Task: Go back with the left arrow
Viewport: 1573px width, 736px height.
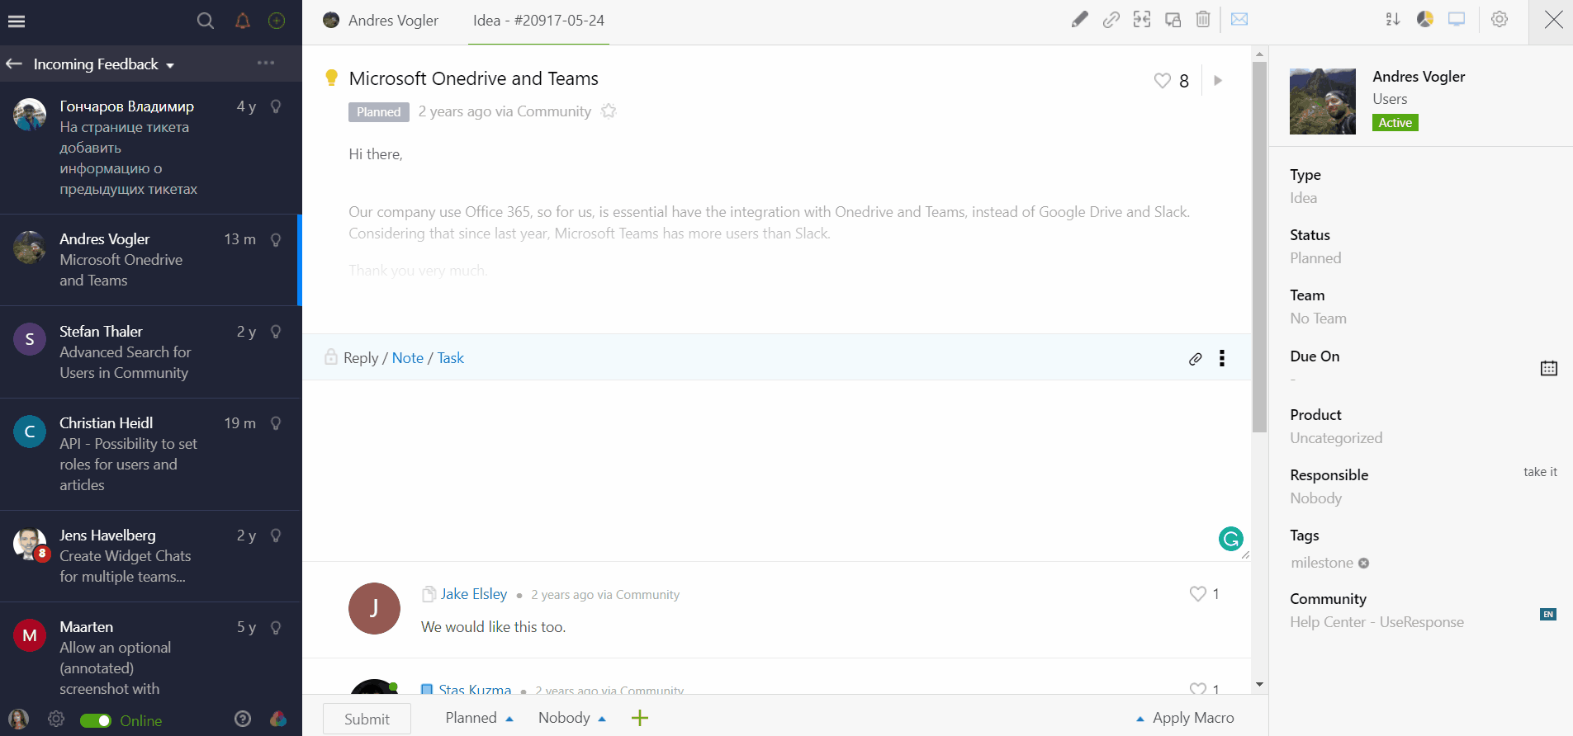Action: (x=14, y=64)
